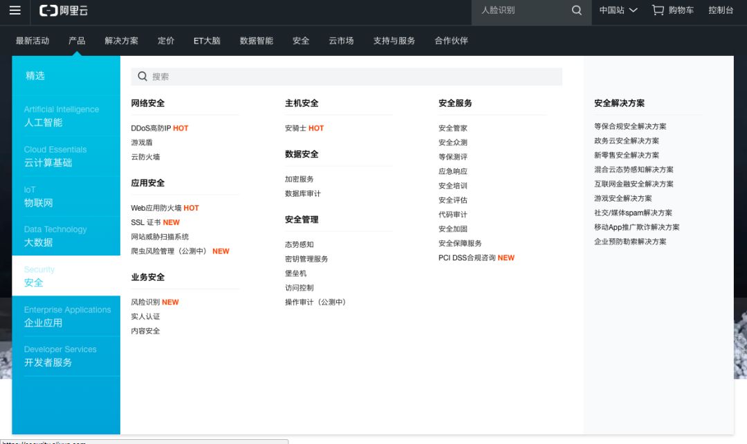This screenshot has height=444, width=747.
Task: Open the hamburger menu icon
Action: (15, 10)
